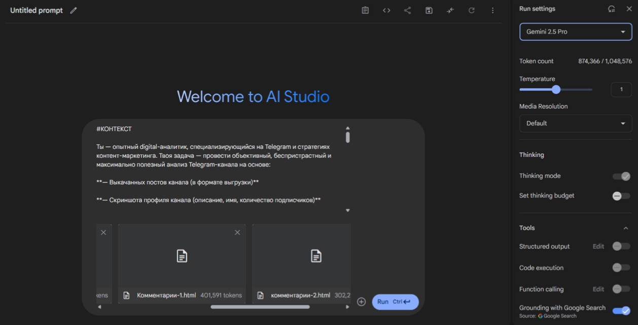Click into the prompt text at #КОНТЕКСТ
Screen dimensions: 638x325
114,129
